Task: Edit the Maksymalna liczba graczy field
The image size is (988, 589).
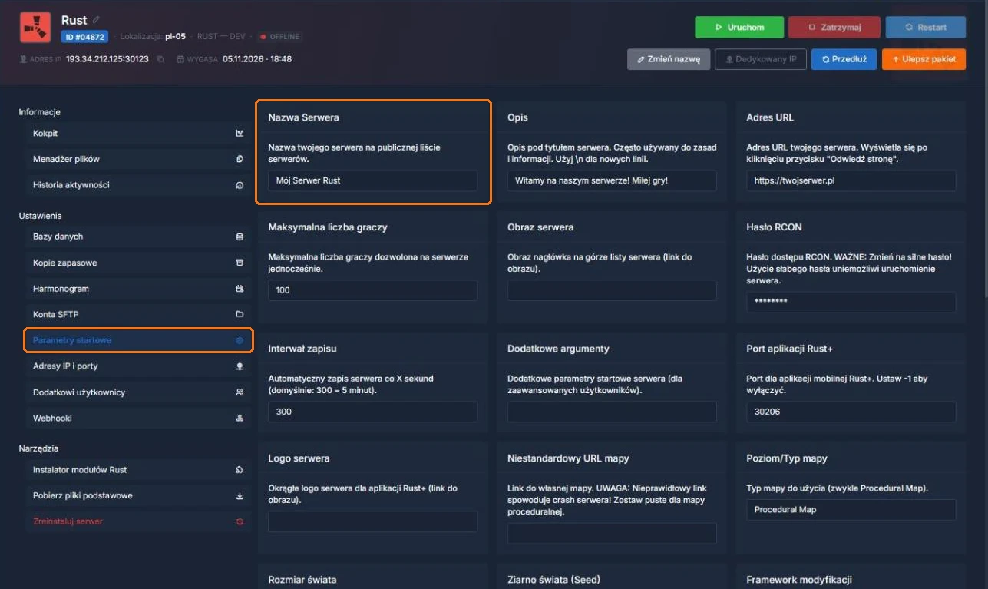Action: [373, 290]
